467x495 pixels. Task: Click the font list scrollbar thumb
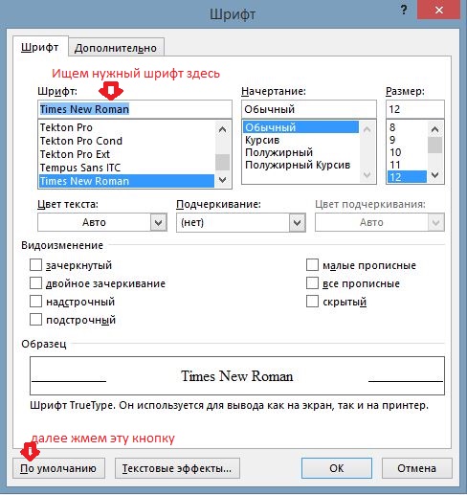tap(222, 162)
